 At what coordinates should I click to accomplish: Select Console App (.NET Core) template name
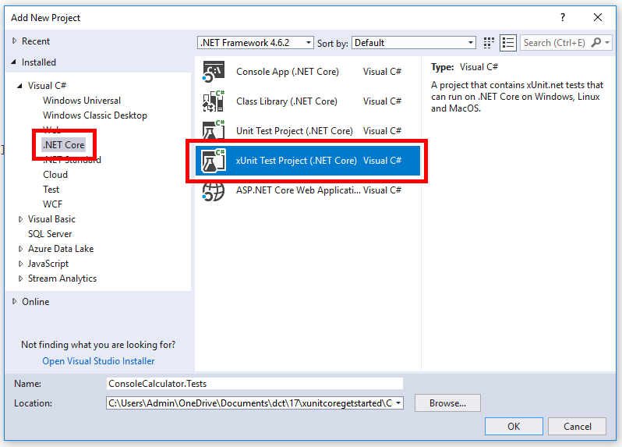[x=288, y=72]
